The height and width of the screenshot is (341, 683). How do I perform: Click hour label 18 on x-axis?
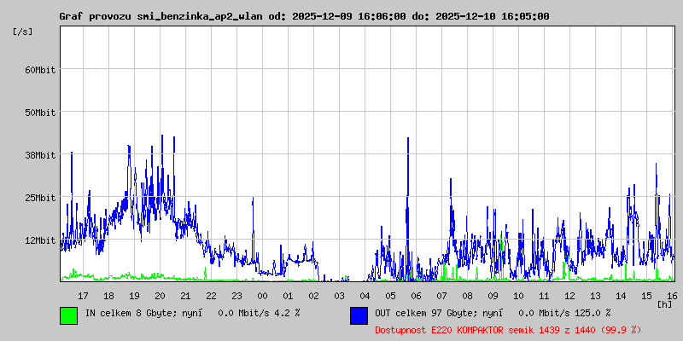[x=109, y=296]
